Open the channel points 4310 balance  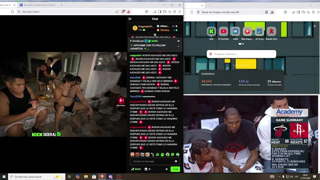(x=136, y=169)
